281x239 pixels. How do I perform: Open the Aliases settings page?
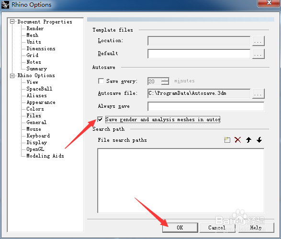[37, 96]
